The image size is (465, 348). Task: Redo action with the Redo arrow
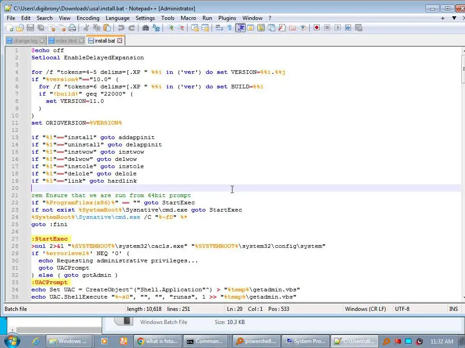131,28
